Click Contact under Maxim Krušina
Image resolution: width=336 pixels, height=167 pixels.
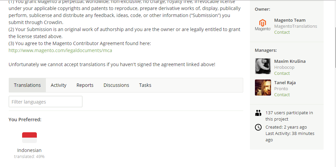(282, 73)
